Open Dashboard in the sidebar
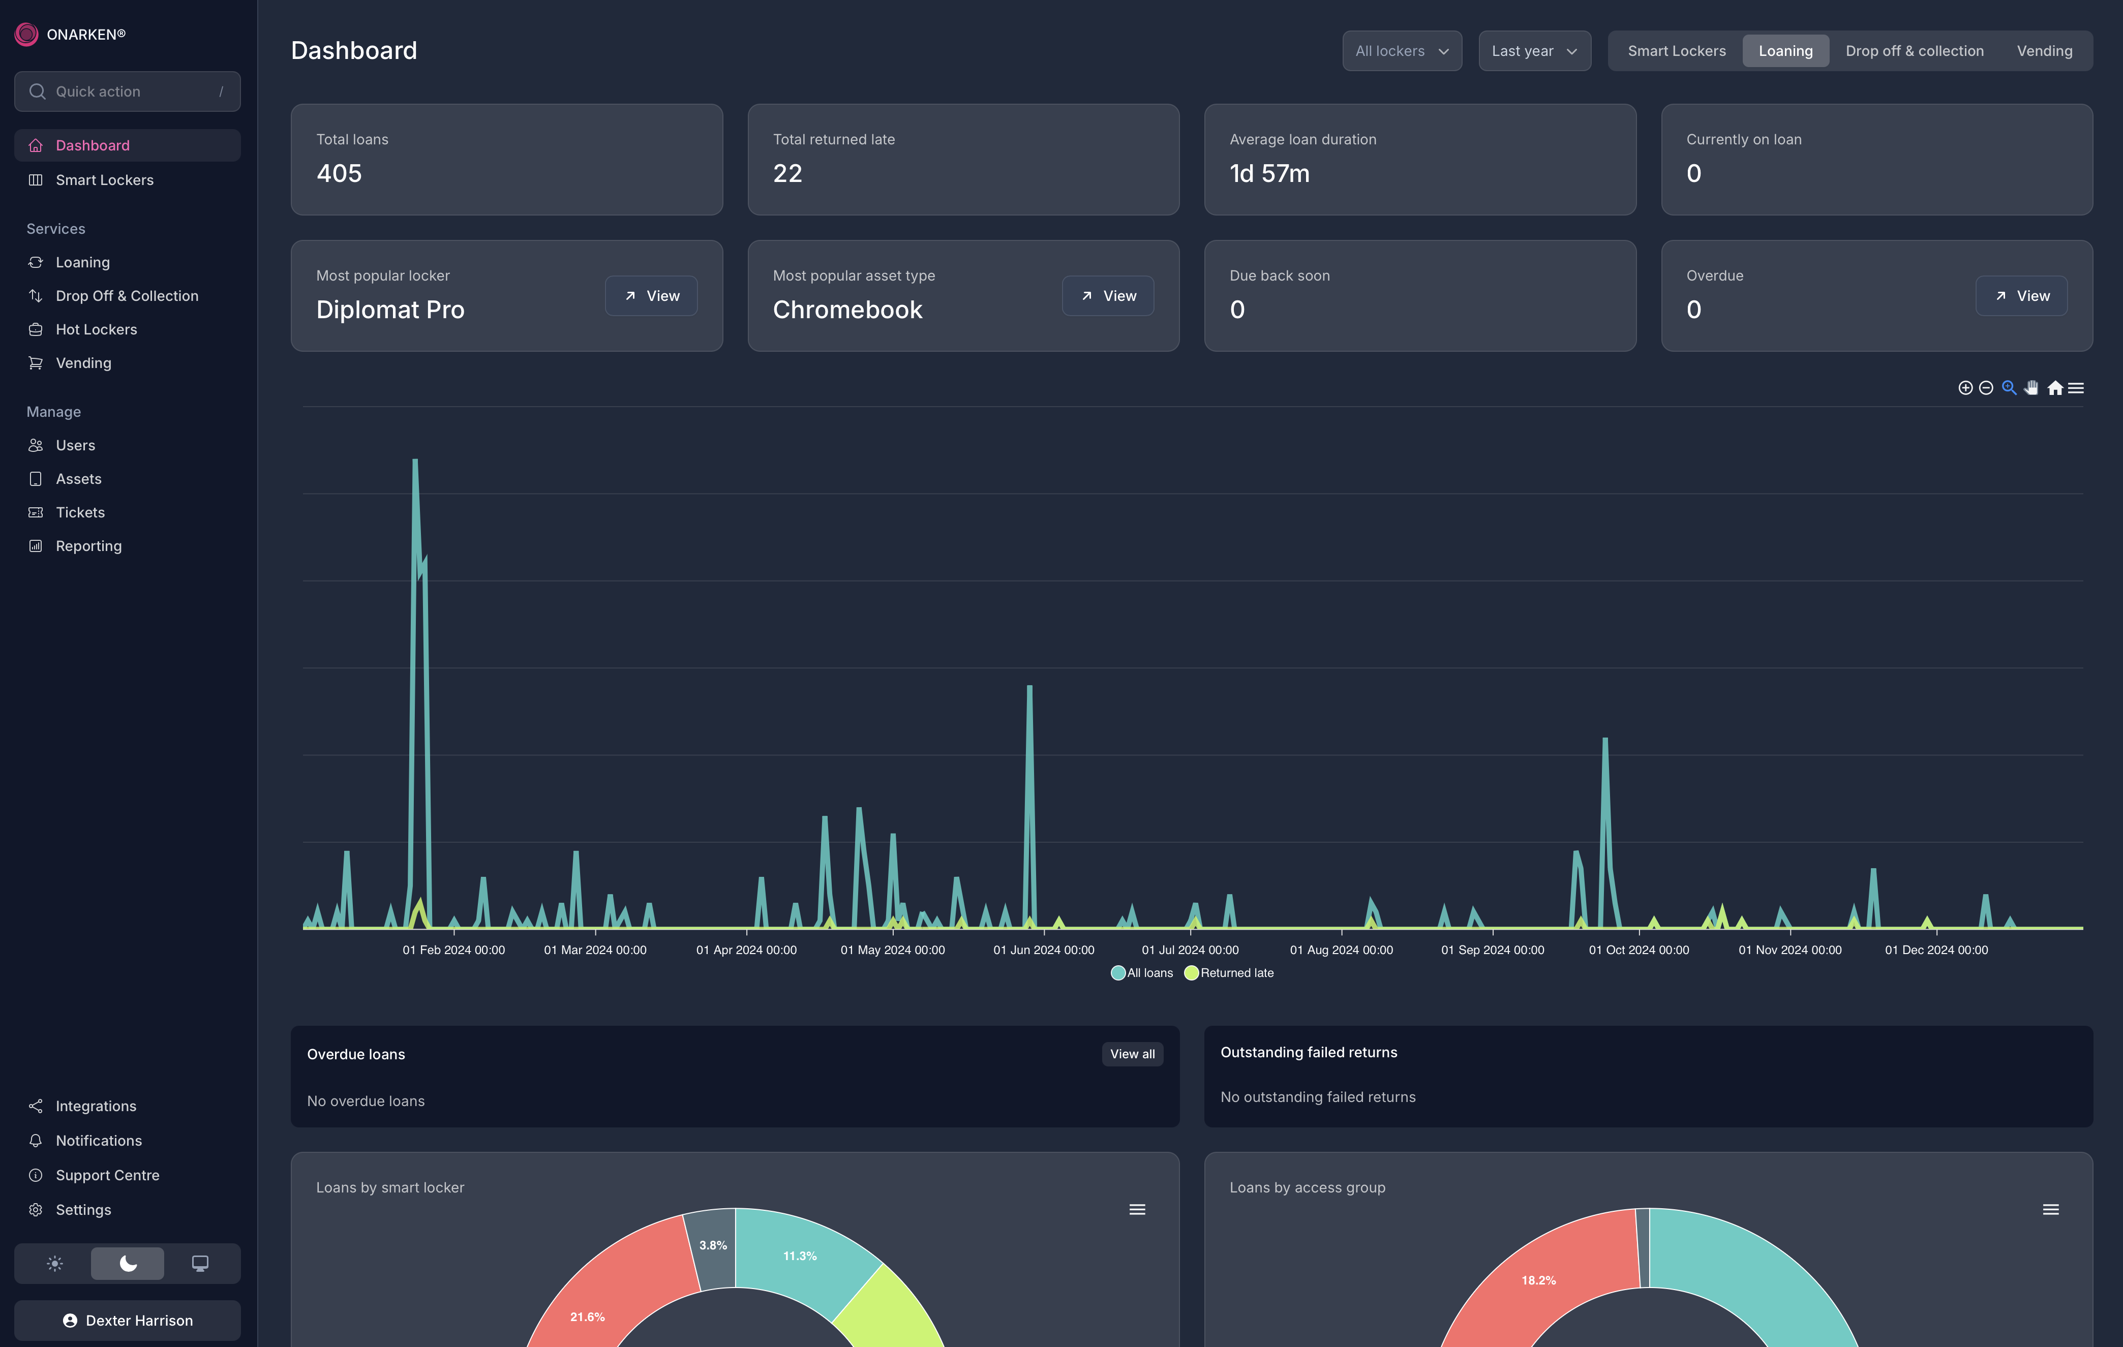This screenshot has height=1347, width=2123. (x=128, y=145)
